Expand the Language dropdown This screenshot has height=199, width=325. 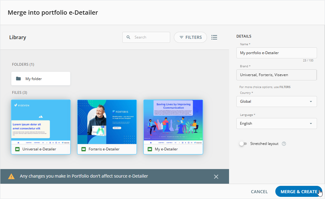276,123
